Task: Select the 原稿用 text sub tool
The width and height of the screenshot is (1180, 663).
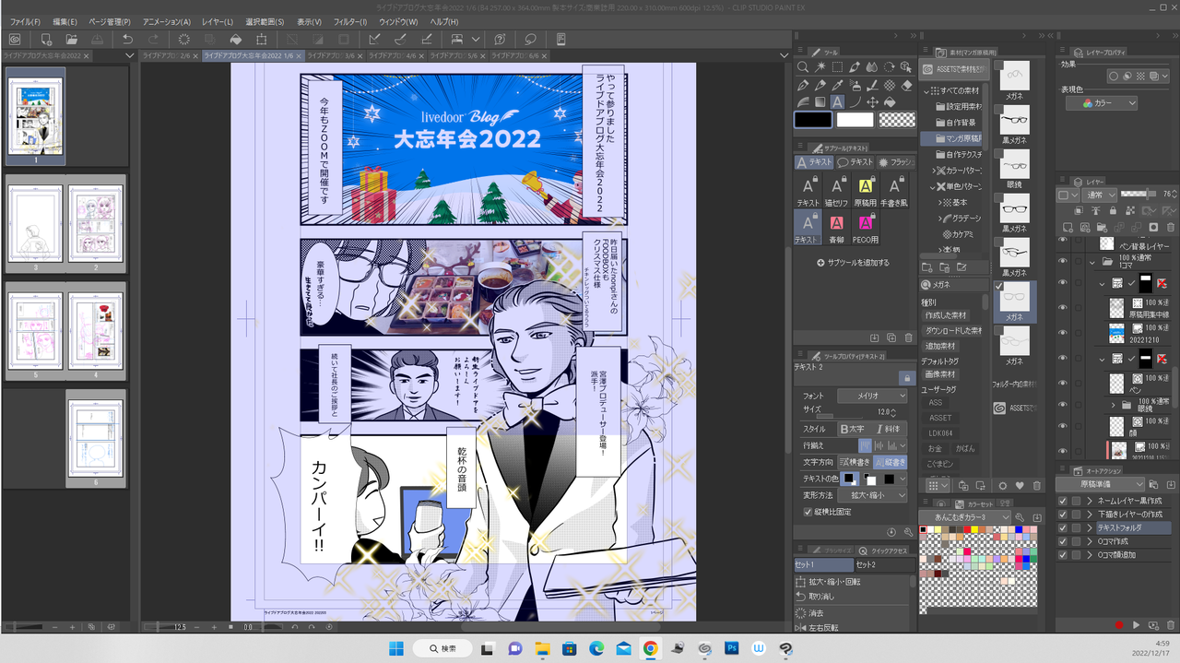Action: [x=865, y=191]
